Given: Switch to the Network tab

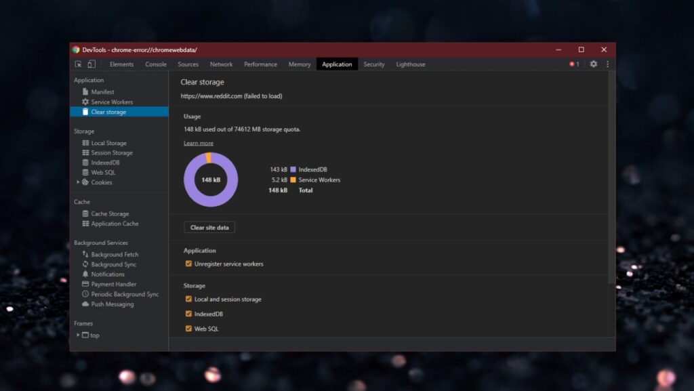Looking at the screenshot, I should [x=221, y=64].
